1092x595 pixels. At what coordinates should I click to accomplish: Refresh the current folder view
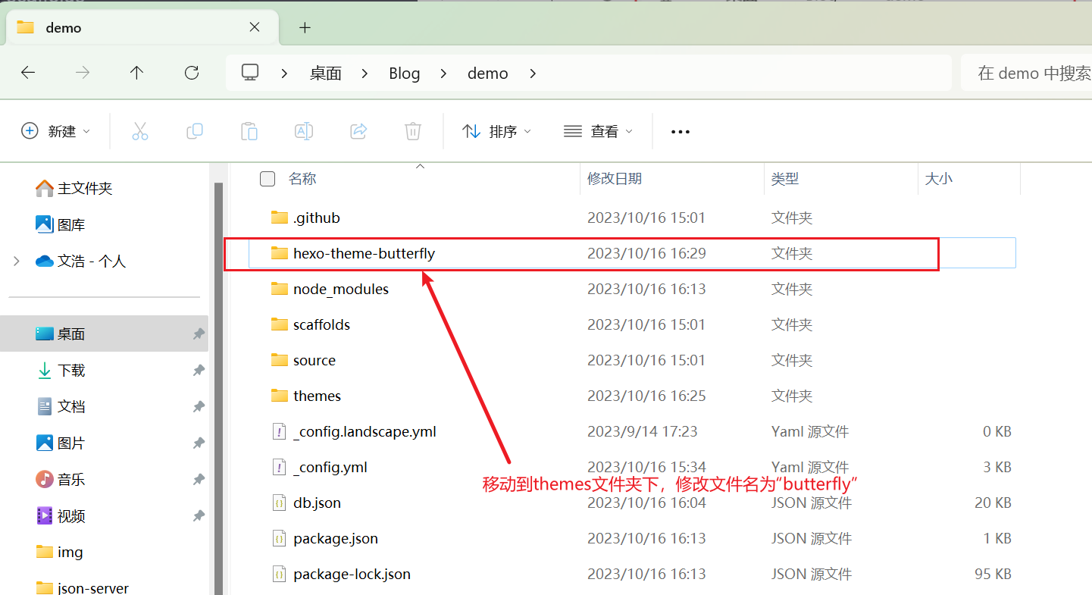(192, 73)
